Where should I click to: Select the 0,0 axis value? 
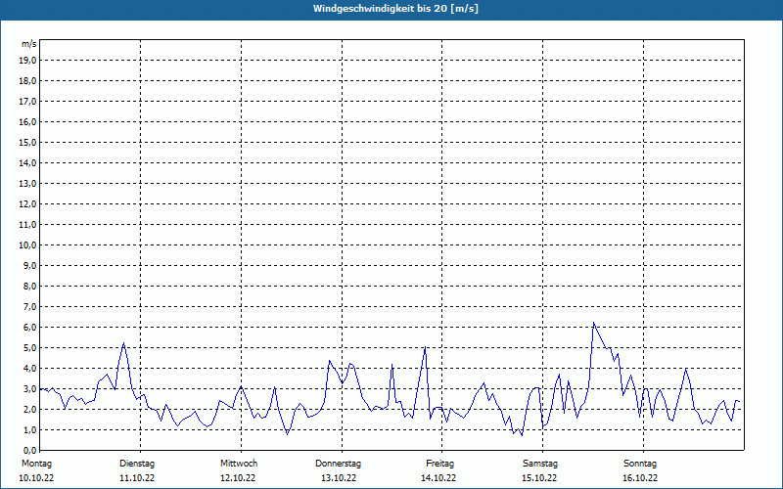(29, 450)
